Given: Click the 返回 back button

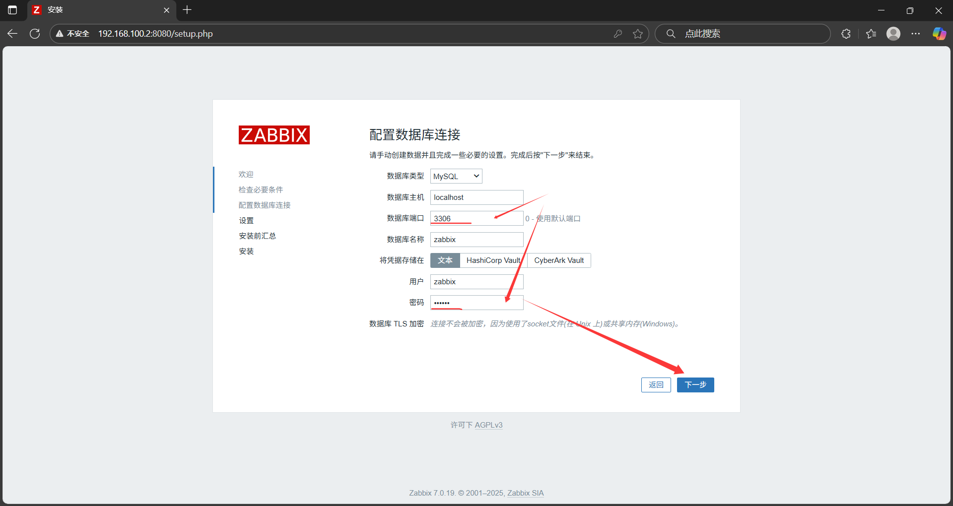Looking at the screenshot, I should coord(656,385).
